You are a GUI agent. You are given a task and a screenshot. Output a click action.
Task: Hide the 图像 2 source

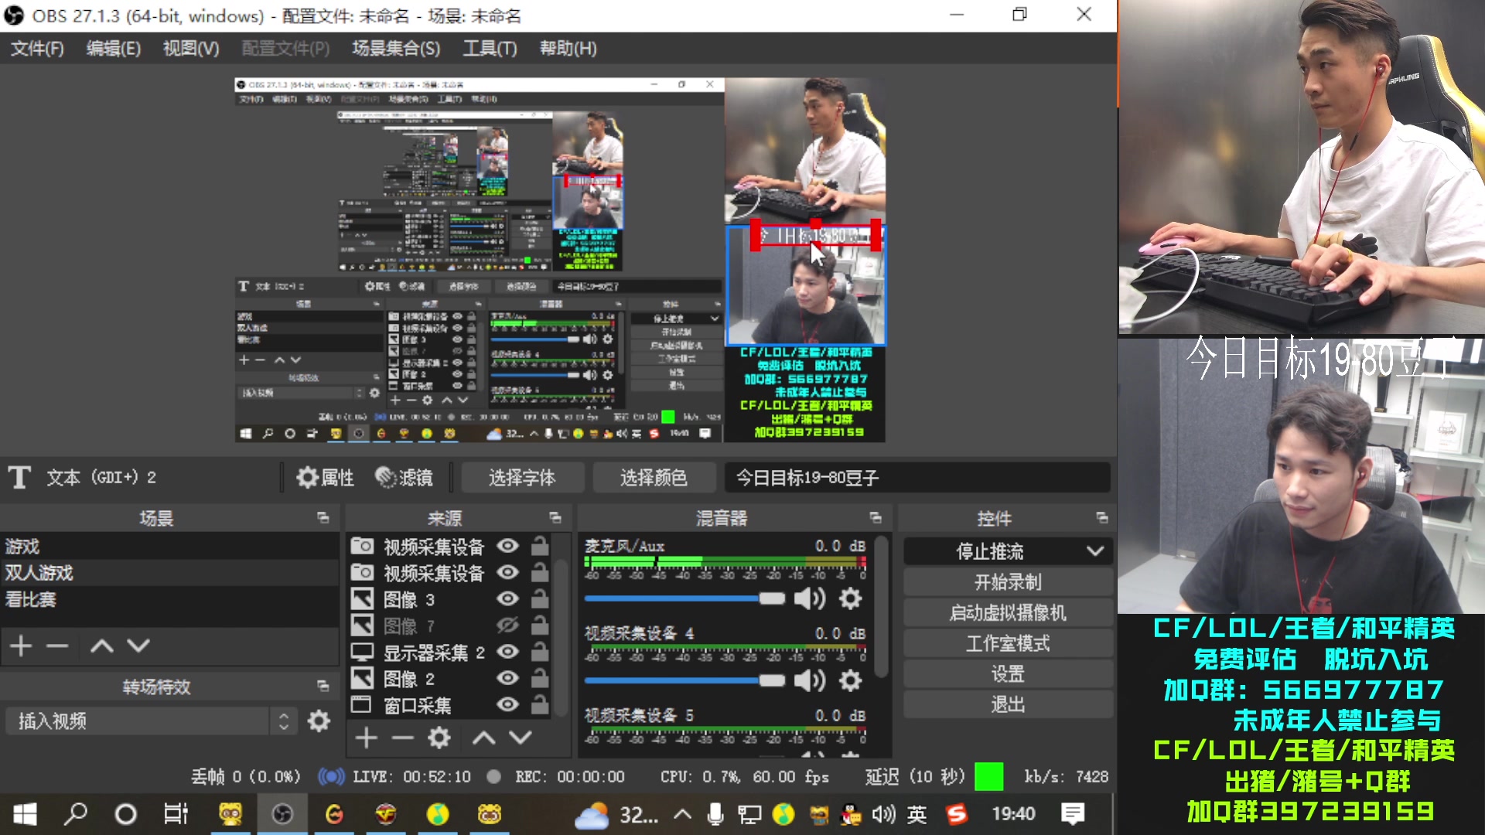point(507,679)
